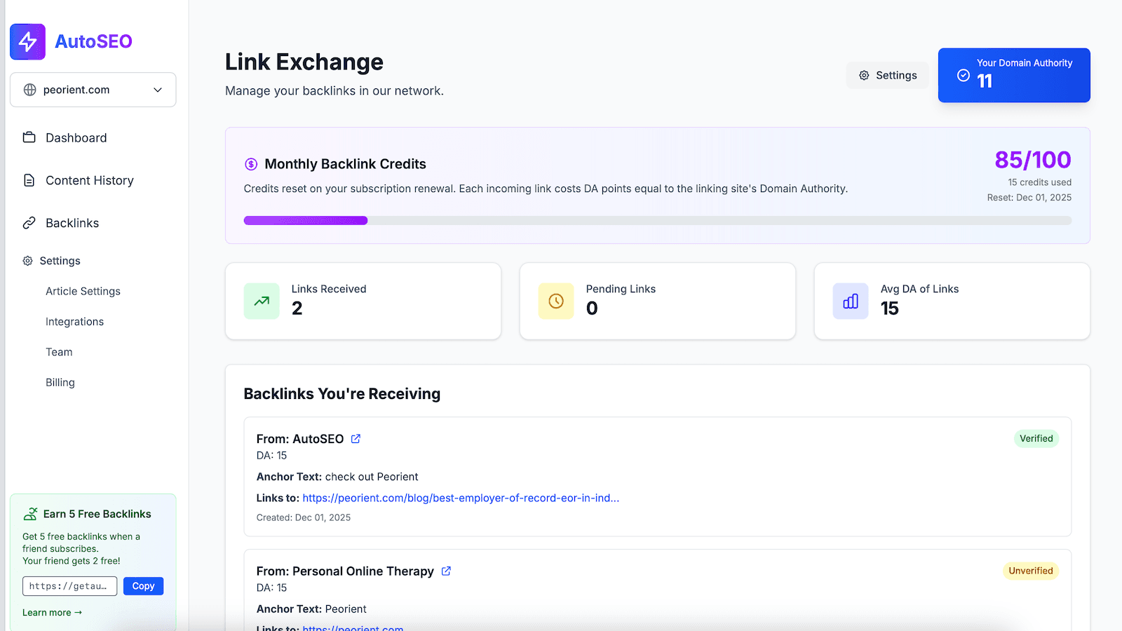Open the Billing section
Image resolution: width=1122 pixels, height=631 pixels.
[60, 382]
